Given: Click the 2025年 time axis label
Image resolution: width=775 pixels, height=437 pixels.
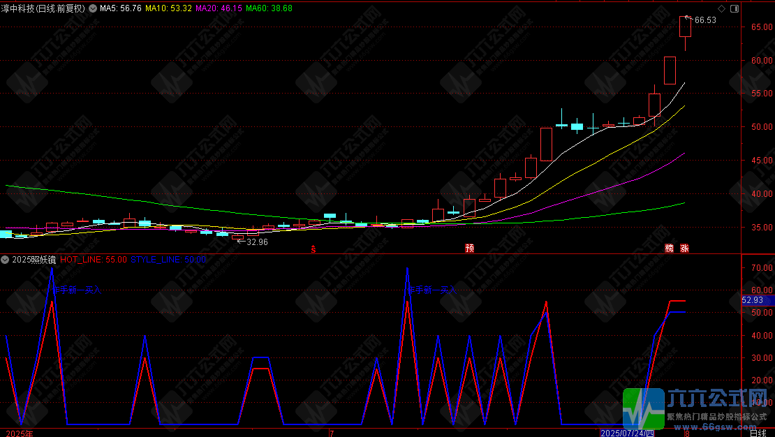Looking at the screenshot, I should pos(20,434).
